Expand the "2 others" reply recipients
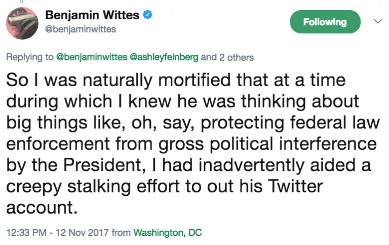 pyautogui.click(x=237, y=57)
